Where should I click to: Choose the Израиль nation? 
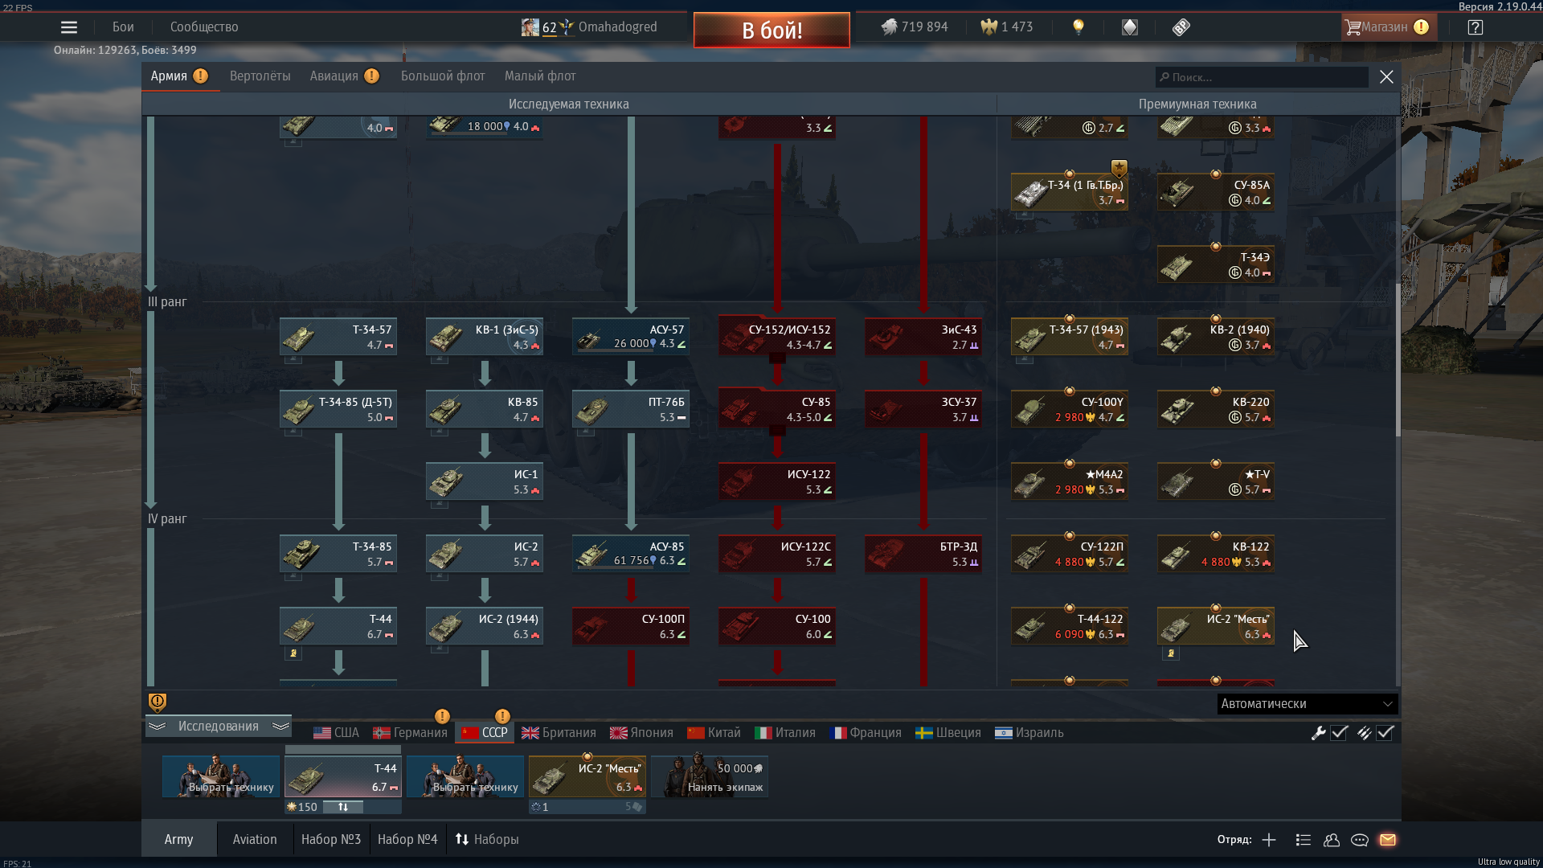point(1029,733)
